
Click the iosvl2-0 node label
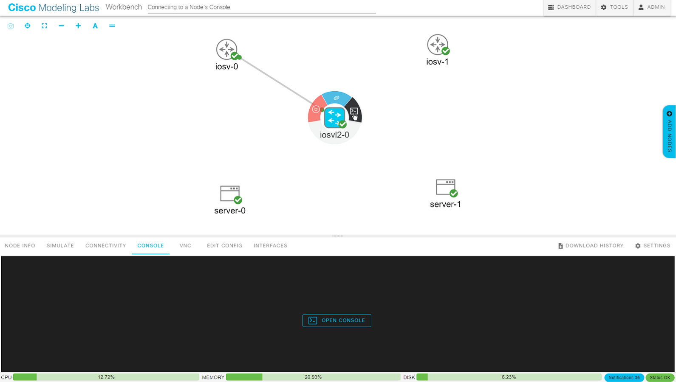(335, 135)
